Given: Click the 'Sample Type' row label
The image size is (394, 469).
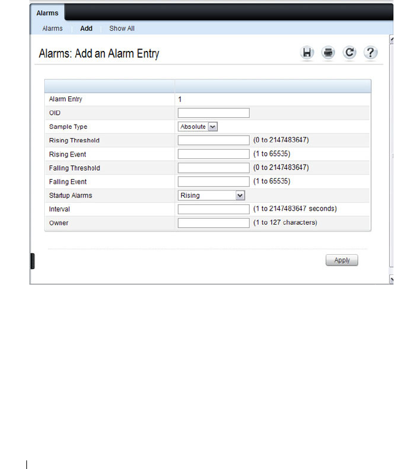Looking at the screenshot, I should pyautogui.click(x=68, y=126).
